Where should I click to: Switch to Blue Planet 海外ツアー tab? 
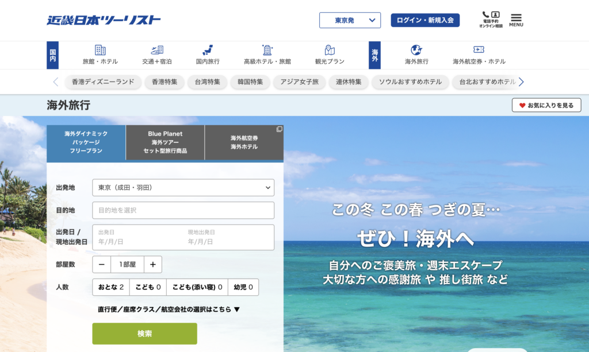[165, 142]
